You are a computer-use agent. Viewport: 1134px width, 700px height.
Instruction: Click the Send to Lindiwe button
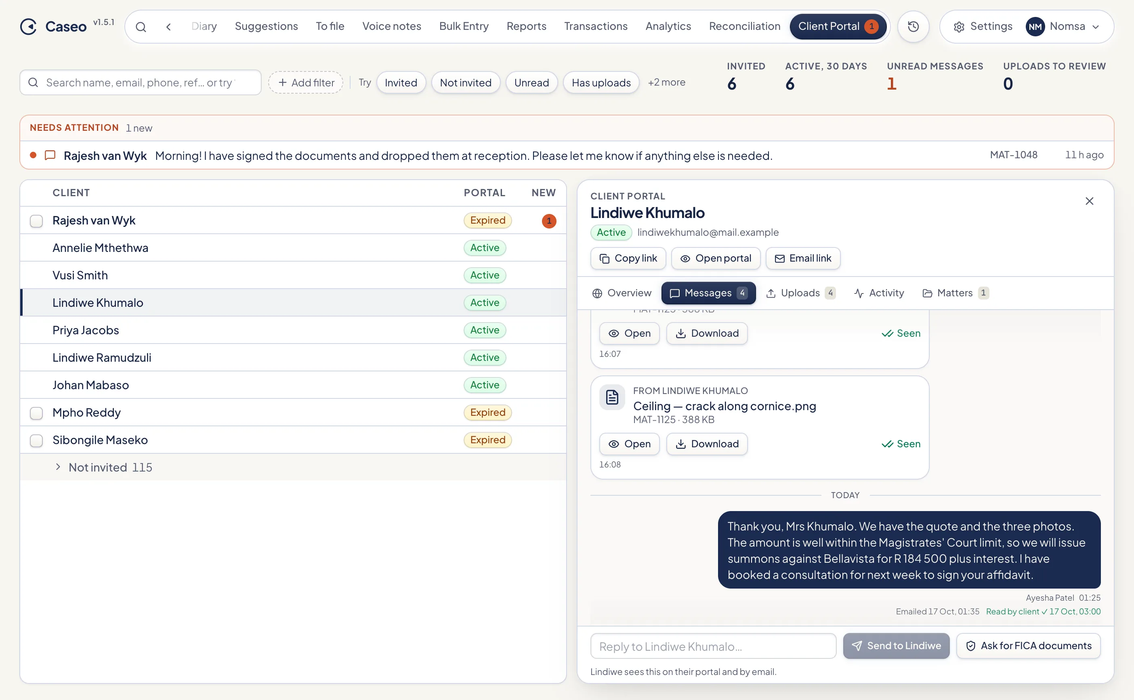point(896,646)
